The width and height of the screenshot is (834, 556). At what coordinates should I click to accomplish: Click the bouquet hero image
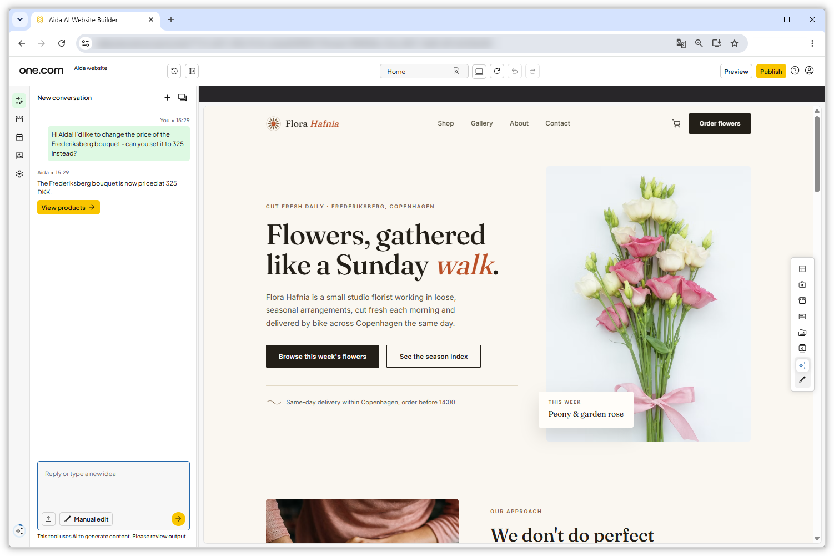pyautogui.click(x=649, y=304)
